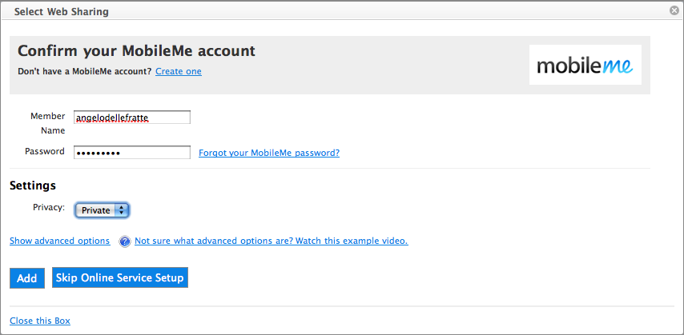Click the 'Select Web Sharing' title bar

(62, 12)
